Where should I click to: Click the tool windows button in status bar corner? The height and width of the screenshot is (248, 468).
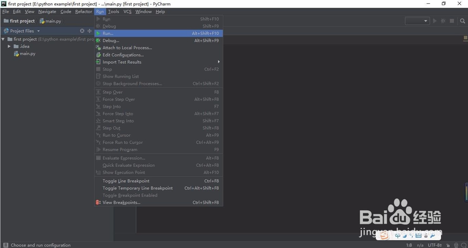(6, 245)
